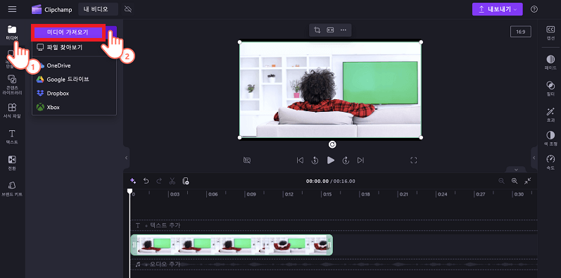Image resolution: width=561 pixels, height=278 pixels.
Task: Click the 0:09 ruler marker
Action: click(x=251, y=194)
